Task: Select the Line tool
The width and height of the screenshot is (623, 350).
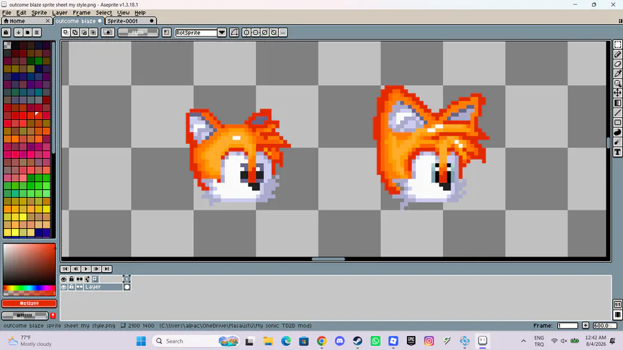Action: [x=617, y=113]
